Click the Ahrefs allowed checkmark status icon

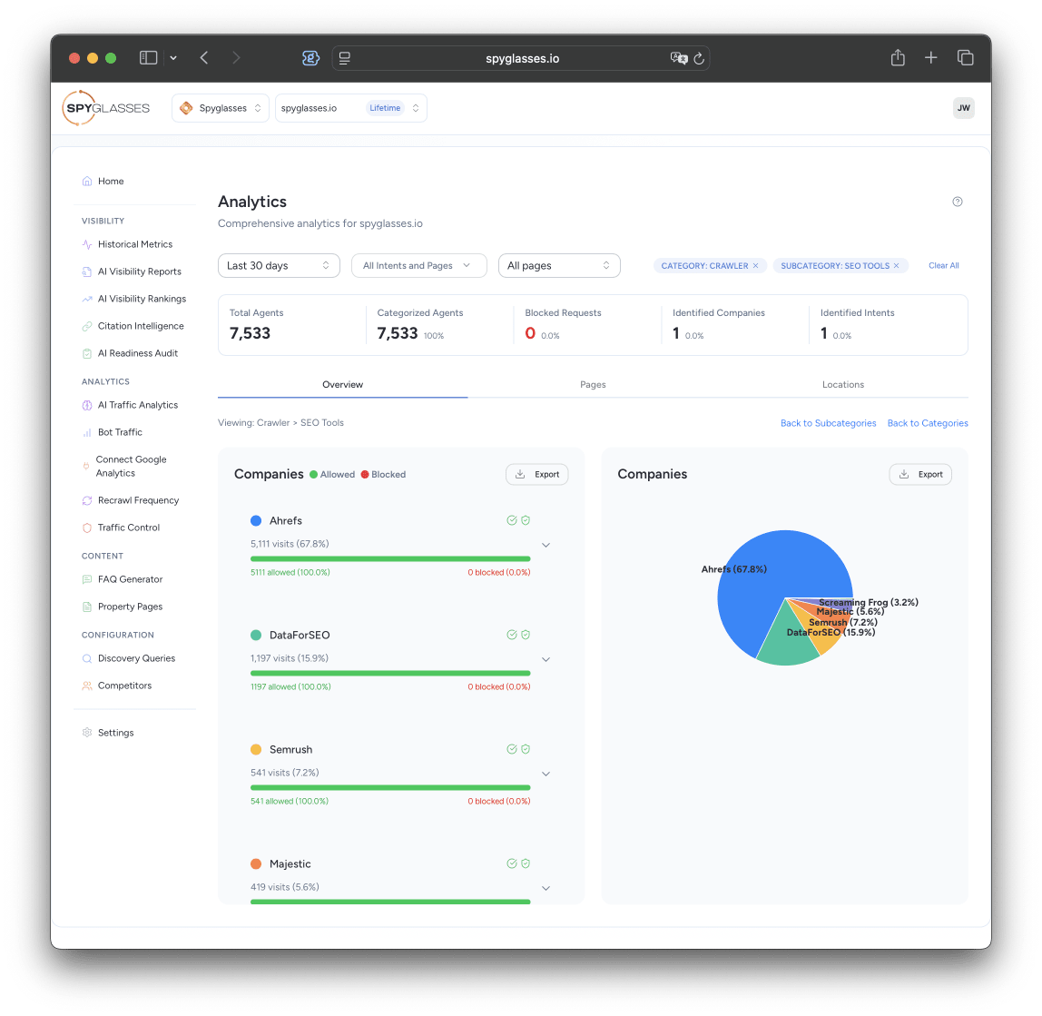coord(512,520)
